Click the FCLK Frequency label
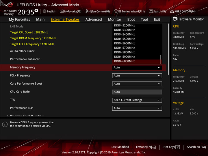 tap(20, 75)
